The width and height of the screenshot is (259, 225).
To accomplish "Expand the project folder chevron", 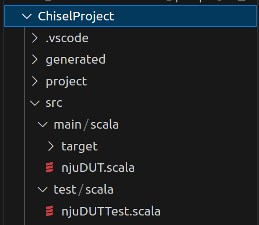I will 35,81.
